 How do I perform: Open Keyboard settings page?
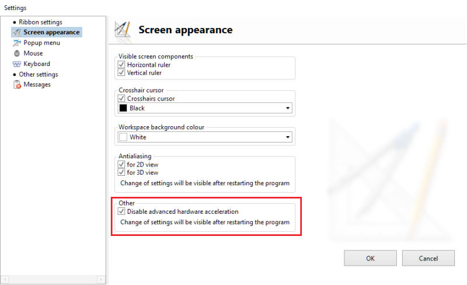click(x=37, y=64)
